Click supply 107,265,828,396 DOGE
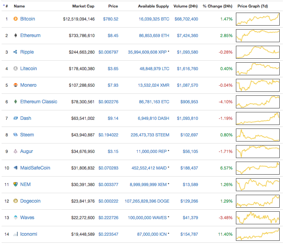This screenshot has width=286, height=244. coord(147,201)
